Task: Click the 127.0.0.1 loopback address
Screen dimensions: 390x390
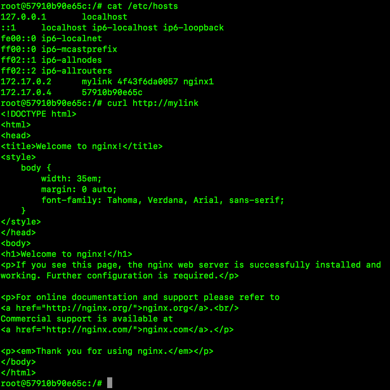Action: [x=23, y=17]
